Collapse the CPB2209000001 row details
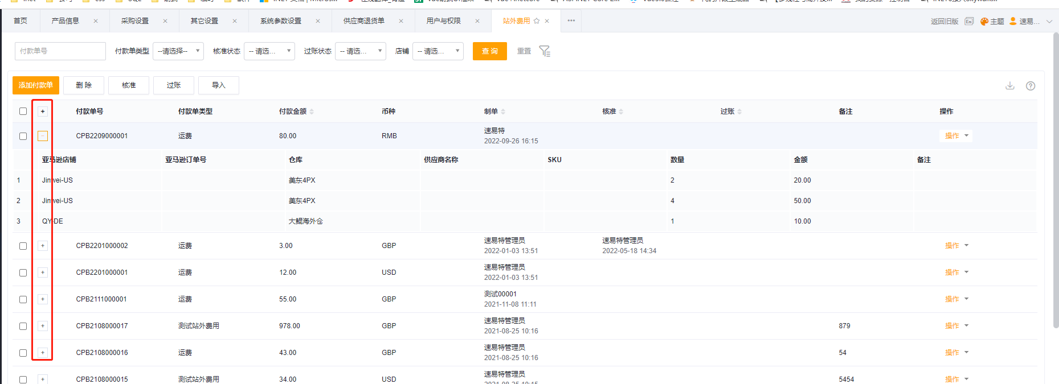Viewport: 1059px width, 384px height. [x=43, y=136]
